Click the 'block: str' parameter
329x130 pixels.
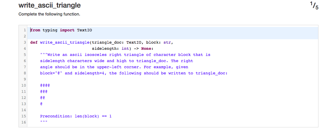159,42
